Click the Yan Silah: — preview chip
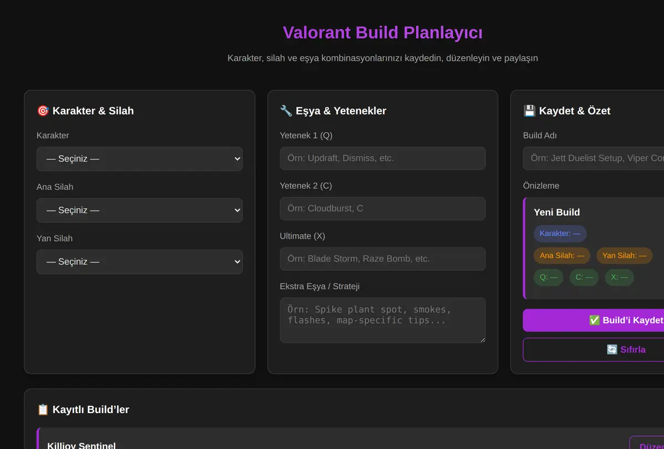The height and width of the screenshot is (449, 664). pos(624,256)
